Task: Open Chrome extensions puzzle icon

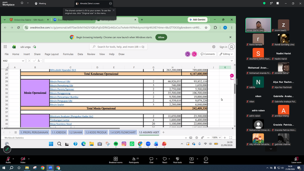Action: tap(215, 28)
